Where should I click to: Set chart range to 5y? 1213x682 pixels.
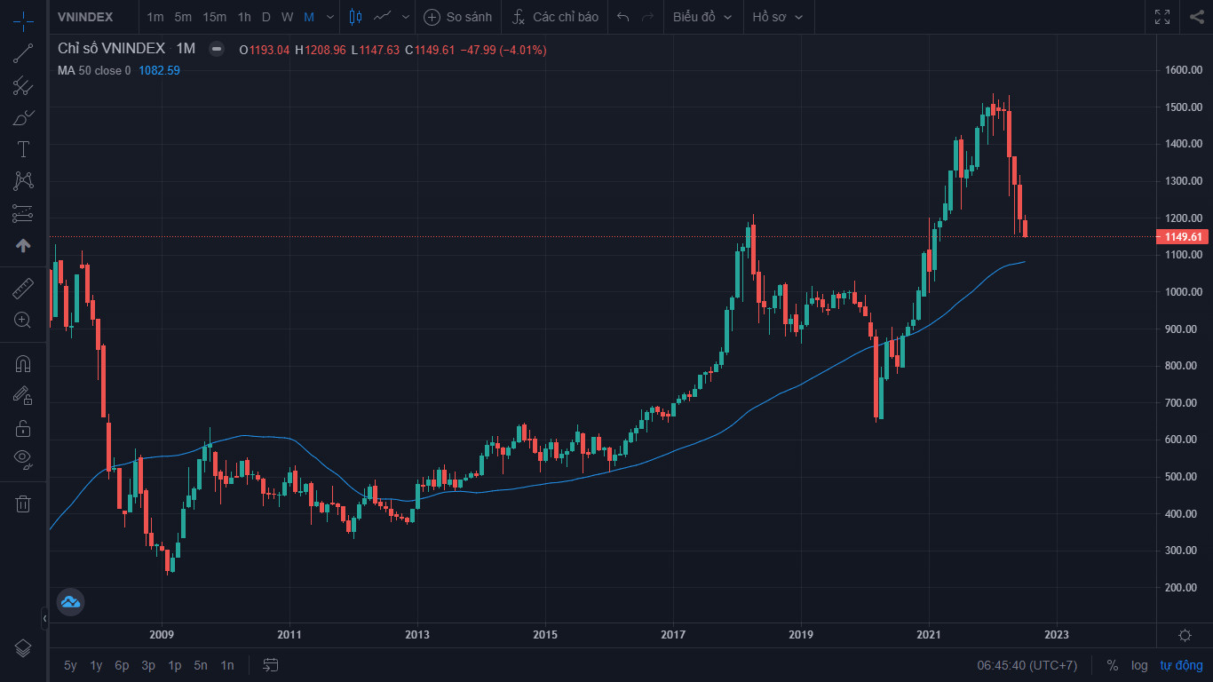point(70,665)
